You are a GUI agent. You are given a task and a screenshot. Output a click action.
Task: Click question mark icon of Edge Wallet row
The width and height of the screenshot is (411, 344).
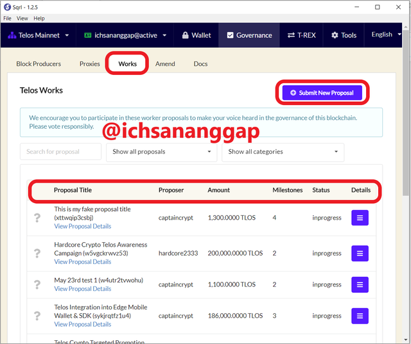(37, 316)
